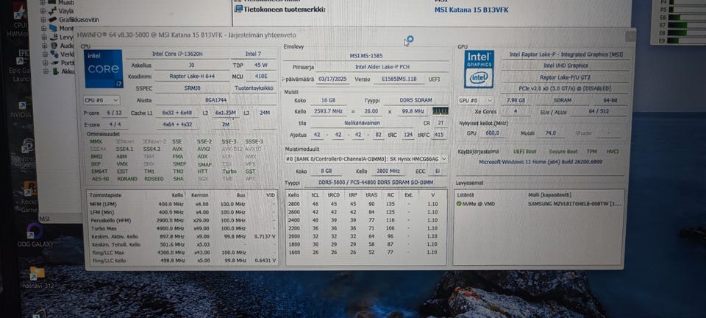Click the UEFI Boot indicator
Viewport: 706px width, 318px height.
(523, 151)
